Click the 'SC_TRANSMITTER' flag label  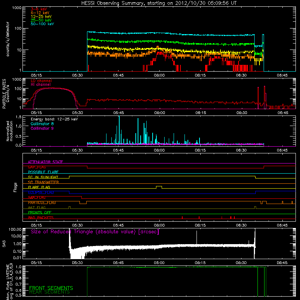(x=43, y=182)
